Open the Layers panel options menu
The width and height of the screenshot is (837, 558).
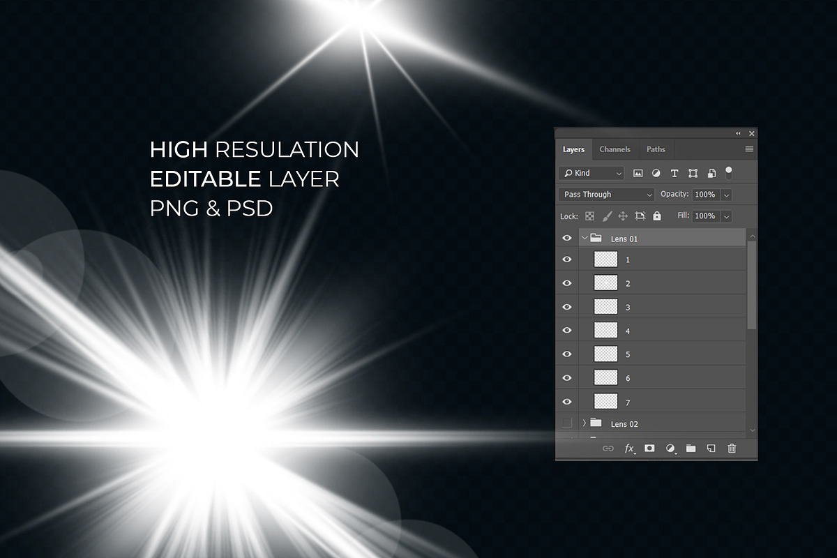tap(749, 149)
